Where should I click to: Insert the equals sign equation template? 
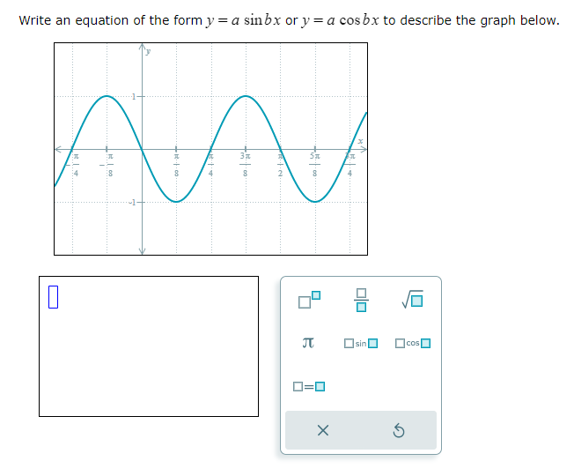[309, 387]
